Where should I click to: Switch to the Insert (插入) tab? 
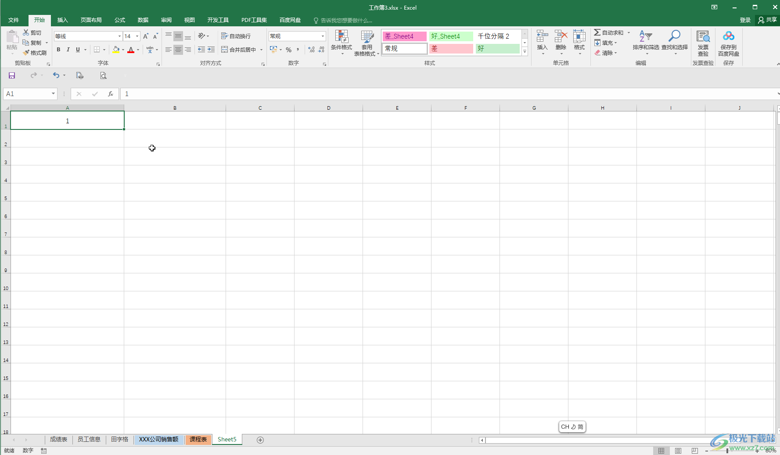point(63,20)
